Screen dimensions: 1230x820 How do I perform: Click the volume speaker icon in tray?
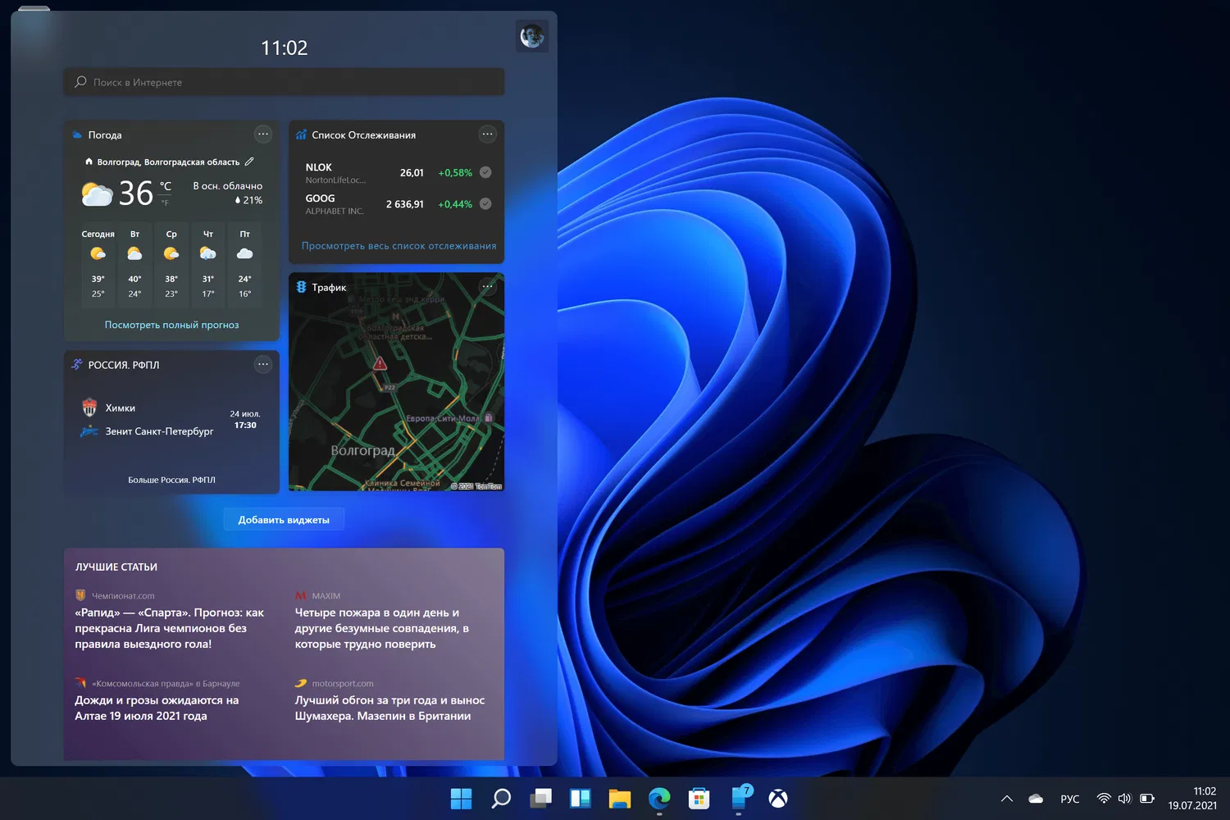coord(1124,799)
